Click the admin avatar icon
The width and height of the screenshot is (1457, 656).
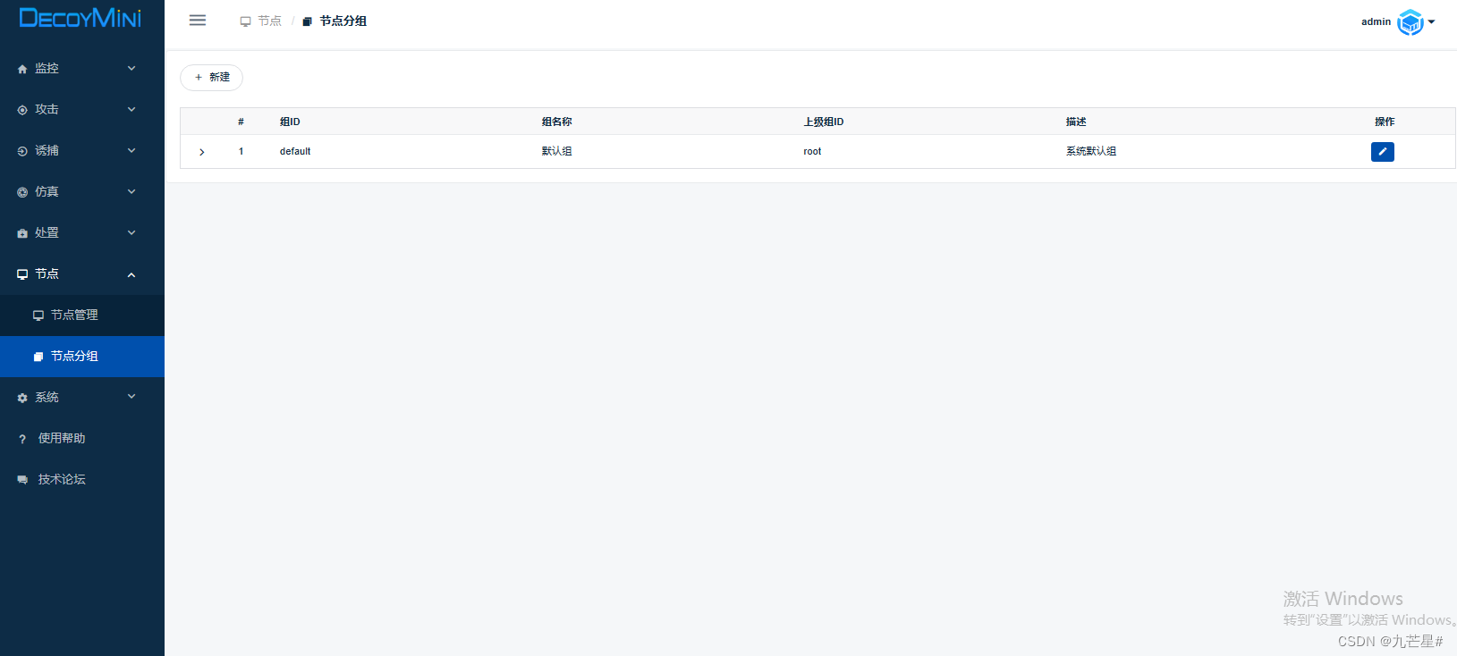coord(1410,21)
